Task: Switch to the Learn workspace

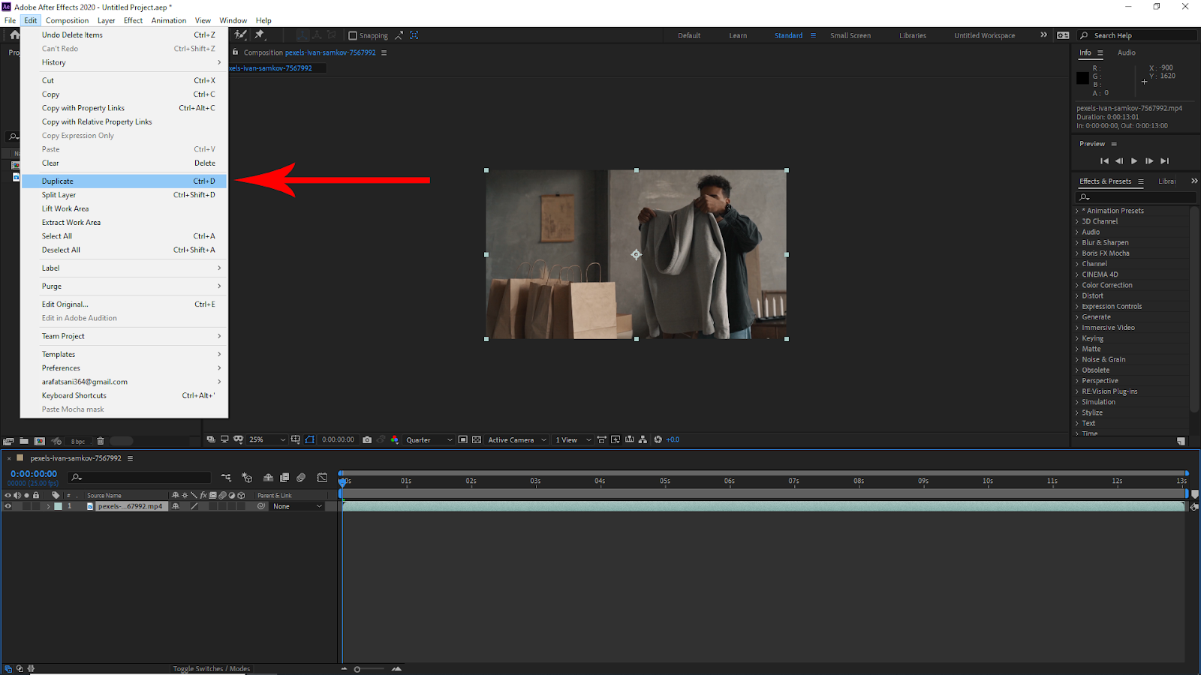Action: coord(737,36)
